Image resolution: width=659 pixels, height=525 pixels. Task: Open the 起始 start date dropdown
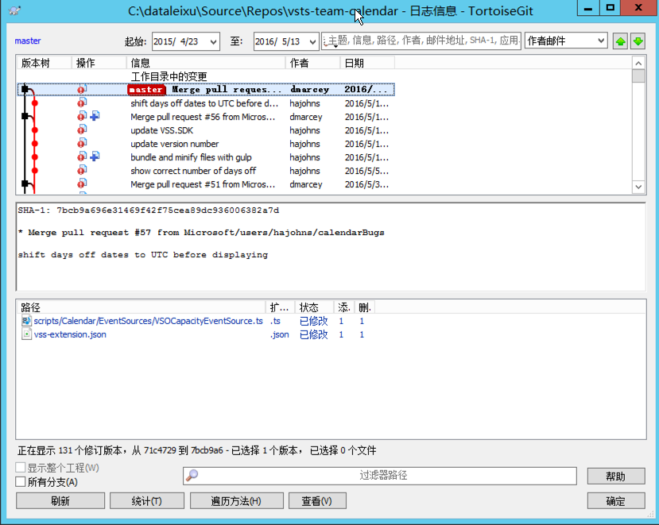tap(214, 41)
